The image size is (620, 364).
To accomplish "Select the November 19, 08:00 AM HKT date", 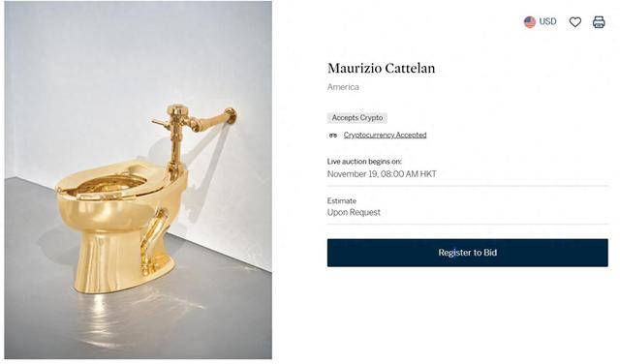I will (x=382, y=174).
